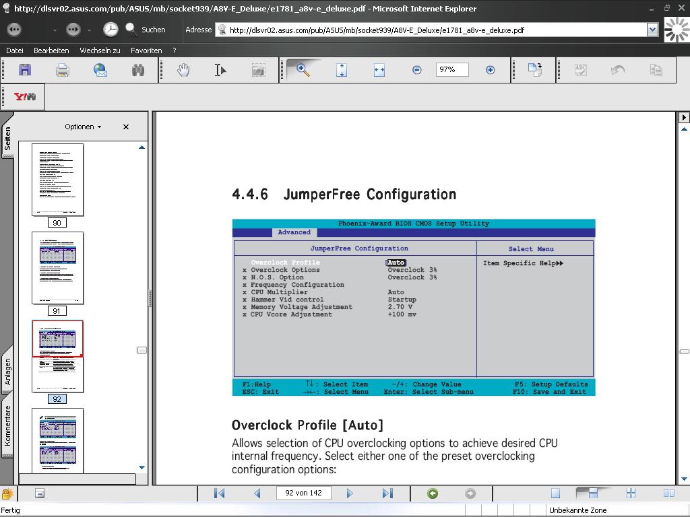The width and height of the screenshot is (690, 517).
Task: Click document scroll down arrow
Action: tap(684, 479)
